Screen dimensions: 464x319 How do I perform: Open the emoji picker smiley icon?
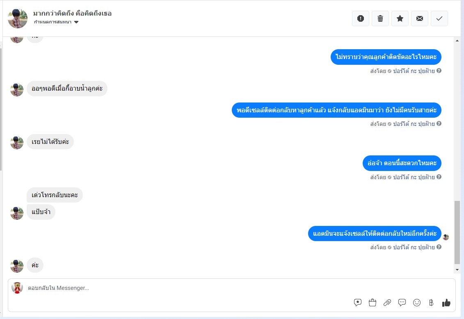click(x=417, y=303)
